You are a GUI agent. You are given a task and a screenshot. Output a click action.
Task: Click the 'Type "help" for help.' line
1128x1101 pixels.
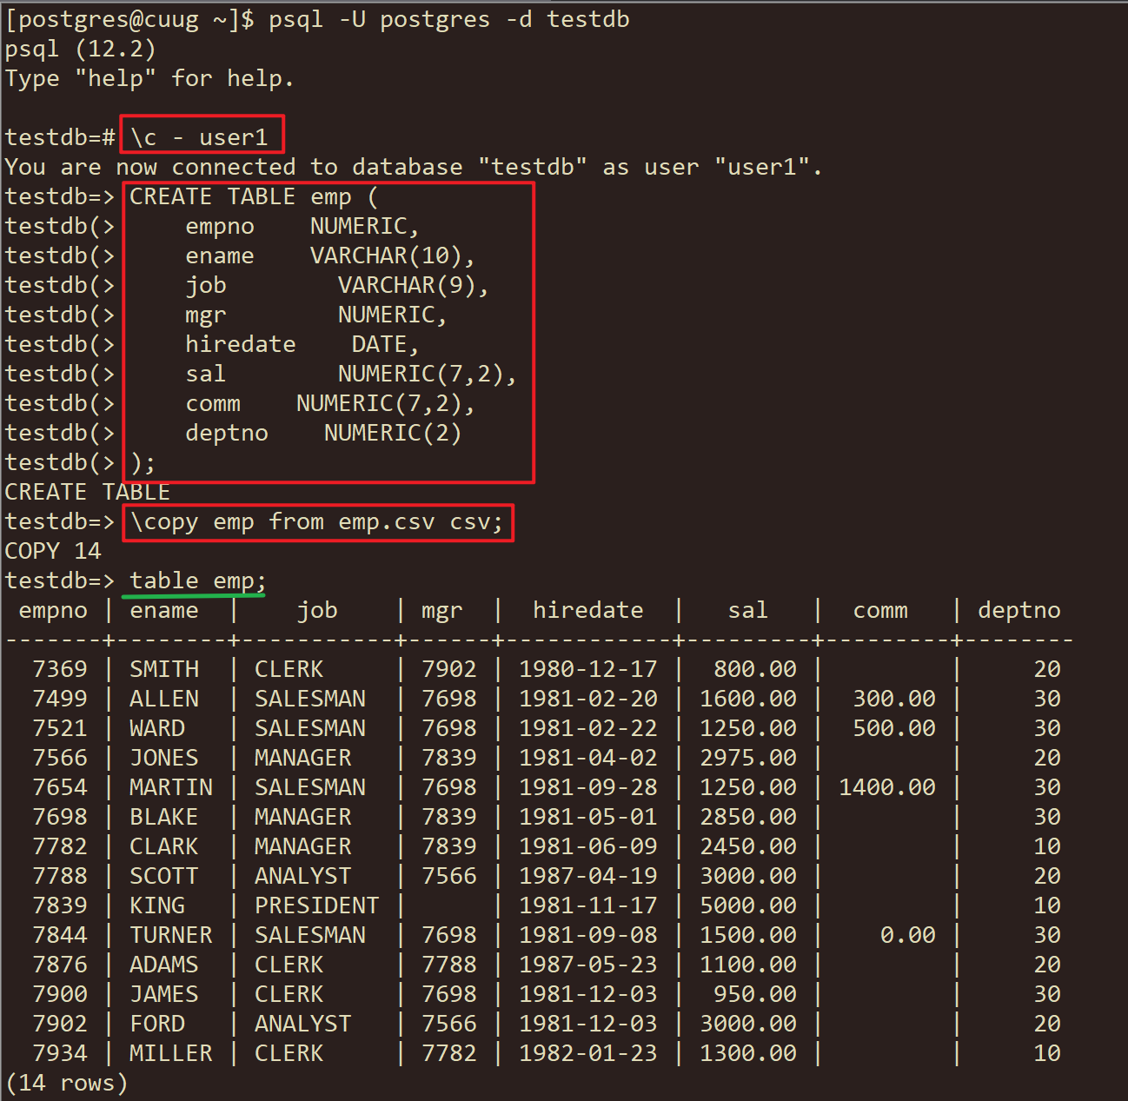click(x=149, y=78)
